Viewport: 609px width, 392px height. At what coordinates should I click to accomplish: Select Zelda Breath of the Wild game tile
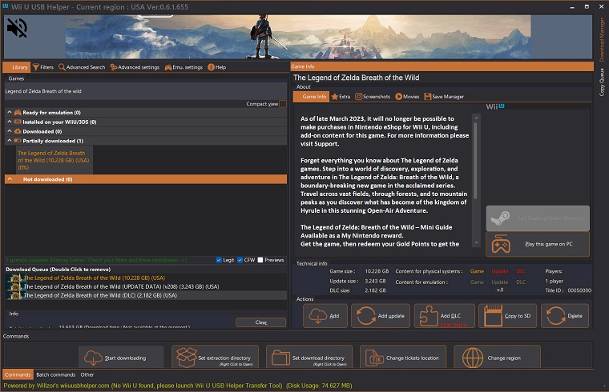click(54, 160)
